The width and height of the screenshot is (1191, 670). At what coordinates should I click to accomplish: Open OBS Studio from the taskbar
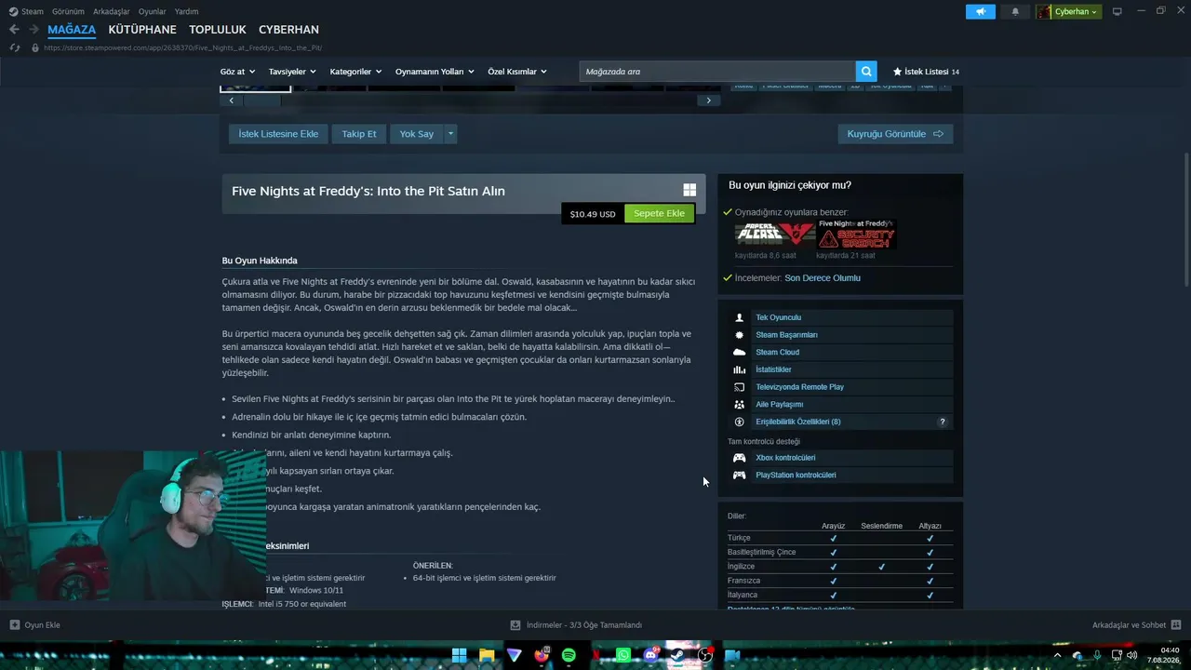tap(704, 655)
